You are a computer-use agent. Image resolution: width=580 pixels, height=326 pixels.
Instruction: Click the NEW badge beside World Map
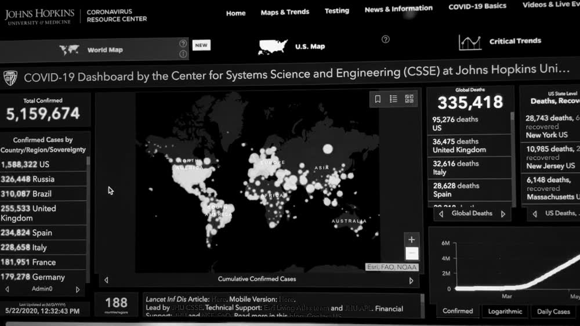click(x=201, y=45)
